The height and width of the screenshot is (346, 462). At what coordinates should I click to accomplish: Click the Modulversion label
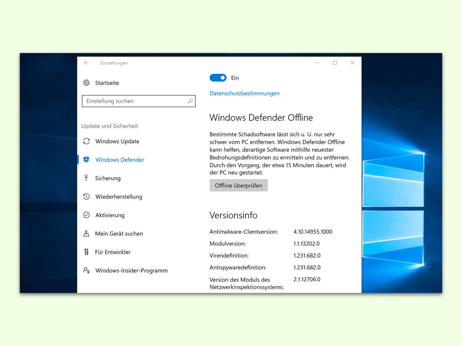228,244
